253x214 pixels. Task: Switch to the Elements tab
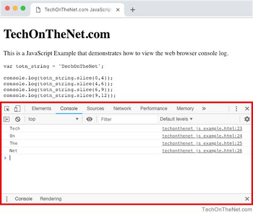coord(42,109)
